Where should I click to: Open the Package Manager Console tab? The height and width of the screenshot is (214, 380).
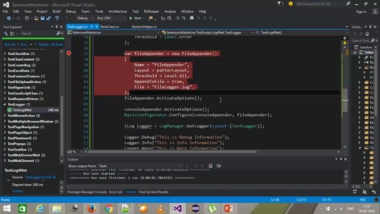[87, 192]
